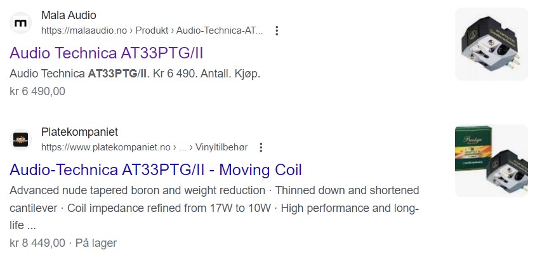Image resolution: width=535 pixels, height=257 pixels.
Task: Open the Audio-Technica AT33PTG/II - Moving Coil link
Action: tap(155, 169)
